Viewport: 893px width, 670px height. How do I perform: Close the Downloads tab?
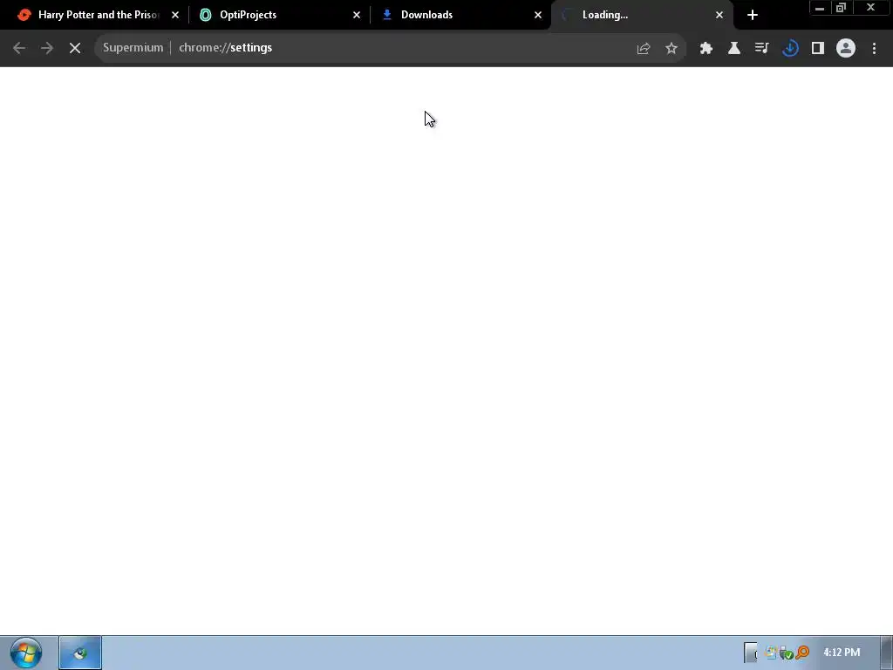[x=537, y=16]
